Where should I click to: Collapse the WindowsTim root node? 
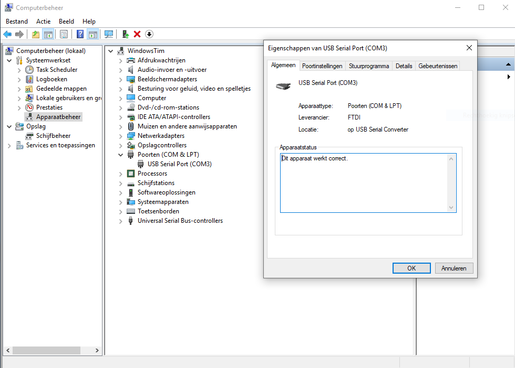111,51
